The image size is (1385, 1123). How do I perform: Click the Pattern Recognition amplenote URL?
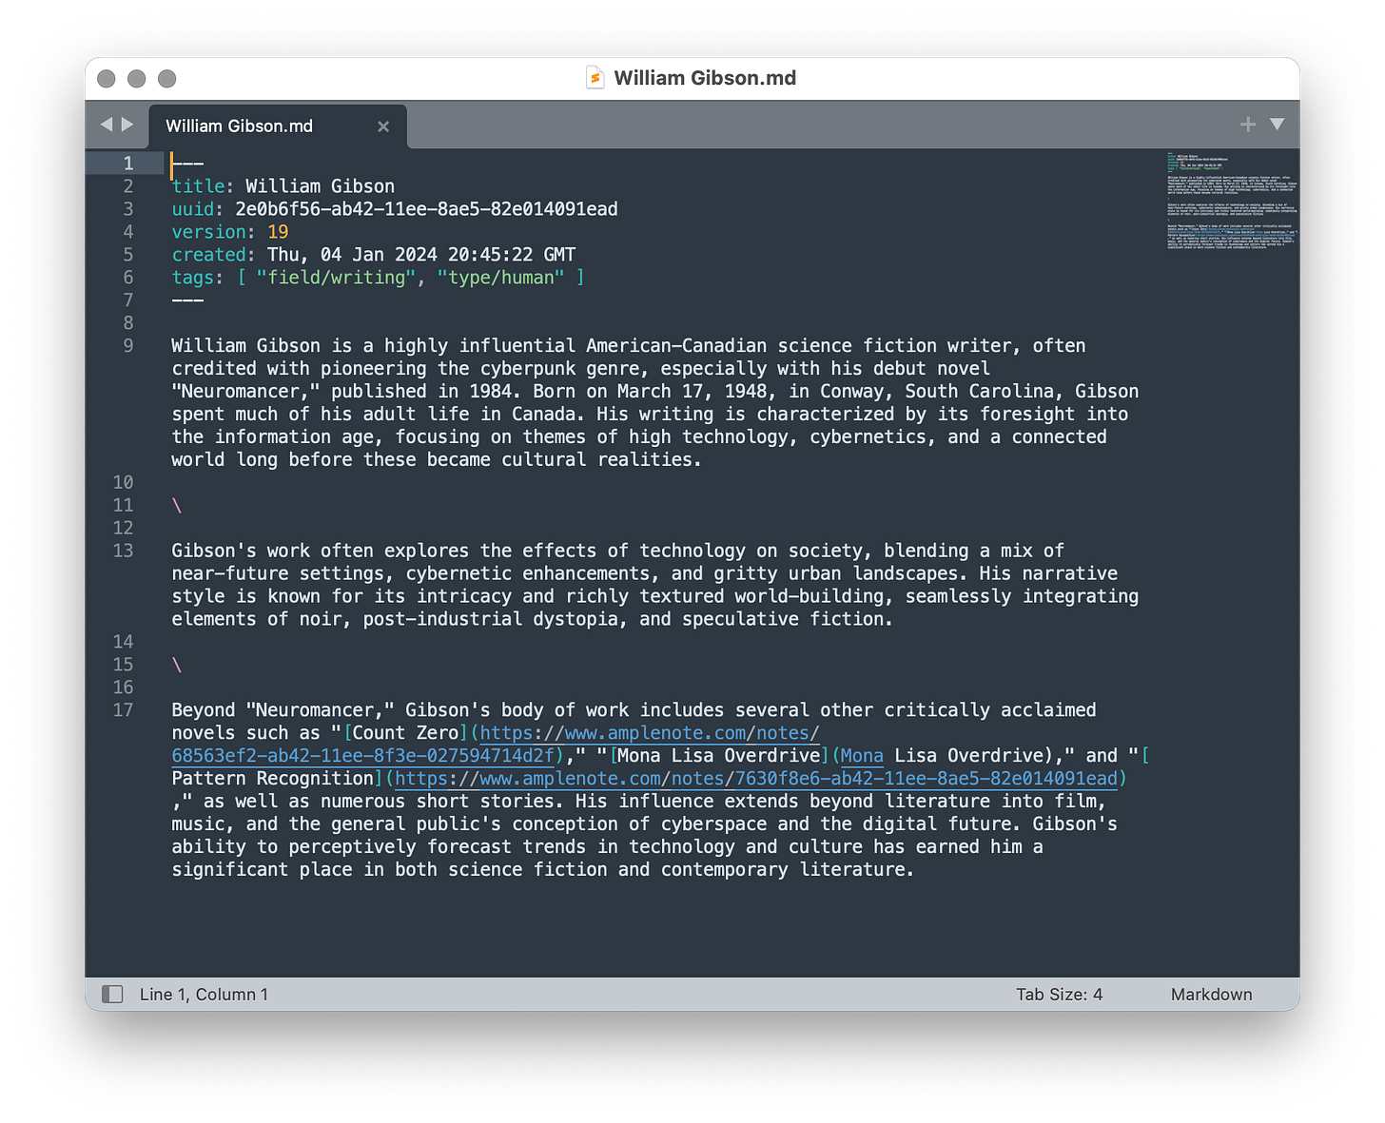click(756, 779)
